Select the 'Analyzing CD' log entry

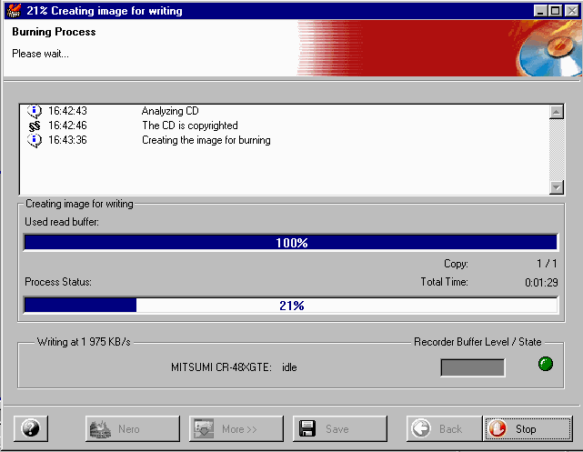(x=170, y=111)
